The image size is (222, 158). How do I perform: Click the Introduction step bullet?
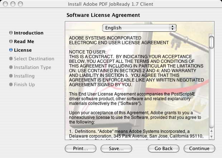[x=11, y=33]
